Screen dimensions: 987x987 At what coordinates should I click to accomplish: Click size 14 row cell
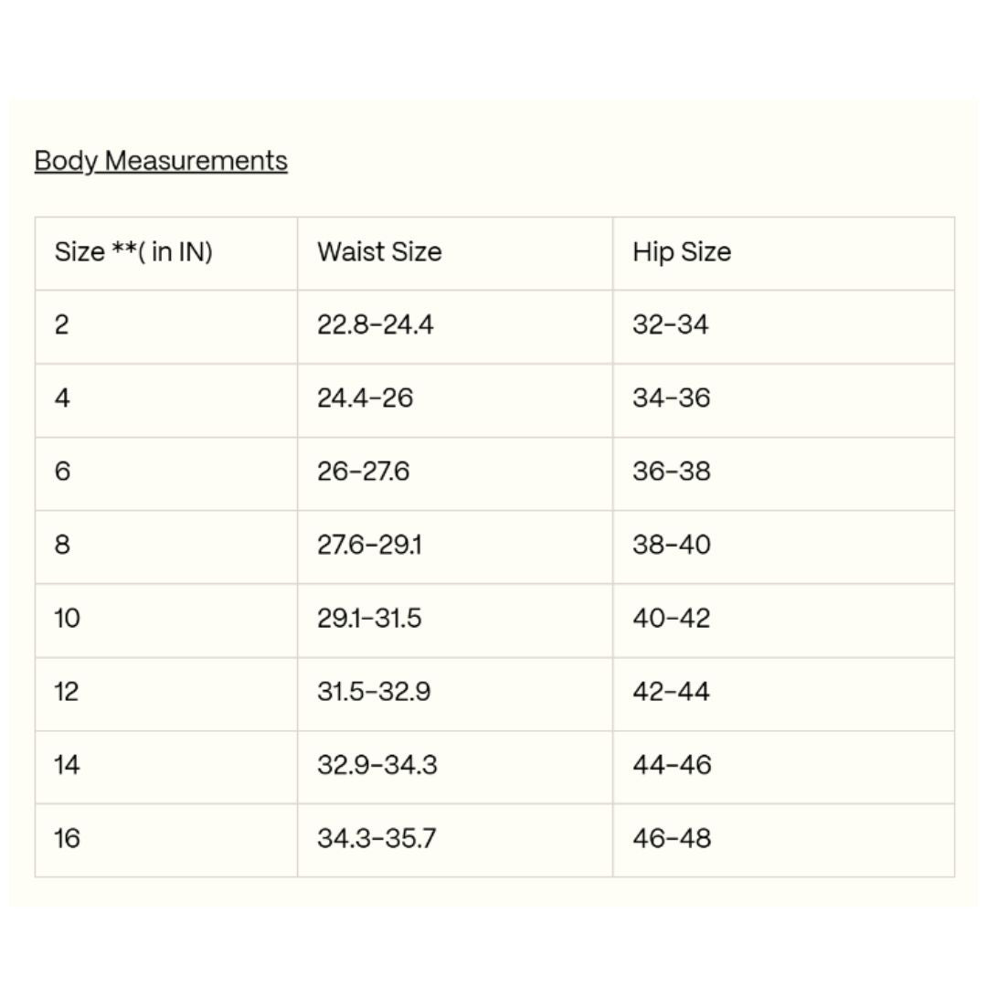[x=166, y=768]
